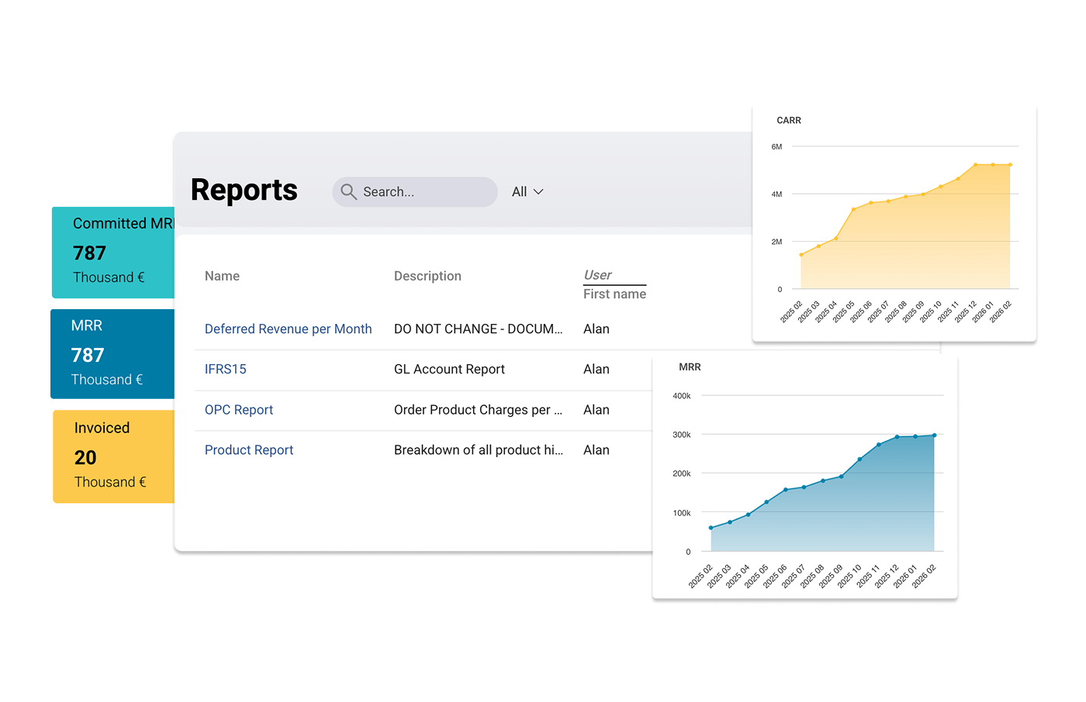Viewport: 1086px width, 702px height.
Task: Click the magnifying glass search icon
Action: [x=348, y=192]
